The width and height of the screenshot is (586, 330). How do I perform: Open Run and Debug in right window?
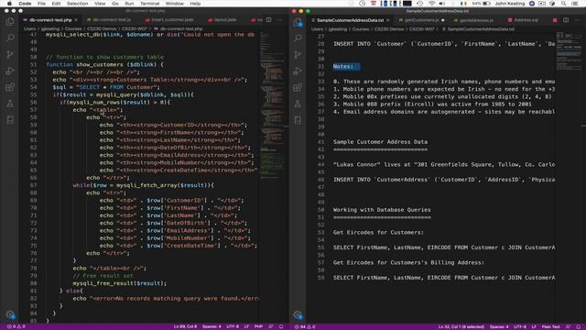pyautogui.click(x=298, y=71)
